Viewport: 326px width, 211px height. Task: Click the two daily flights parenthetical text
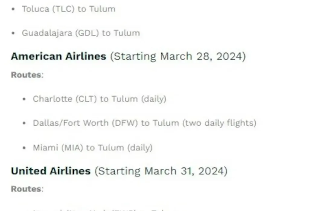tap(219, 123)
